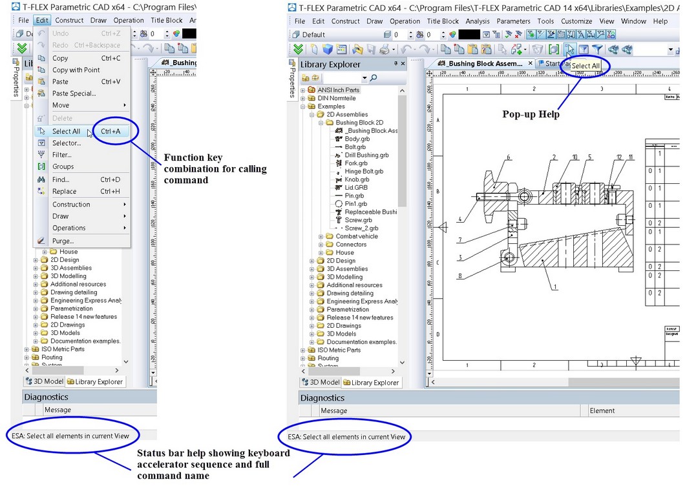Image resolution: width=696 pixels, height=493 pixels.
Task: Expand ANSI Inch Parts in right window tree
Action: (303, 90)
